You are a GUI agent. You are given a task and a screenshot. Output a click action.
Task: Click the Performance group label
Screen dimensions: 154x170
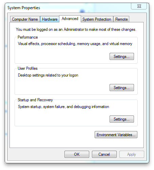pyautogui.click(x=28, y=37)
